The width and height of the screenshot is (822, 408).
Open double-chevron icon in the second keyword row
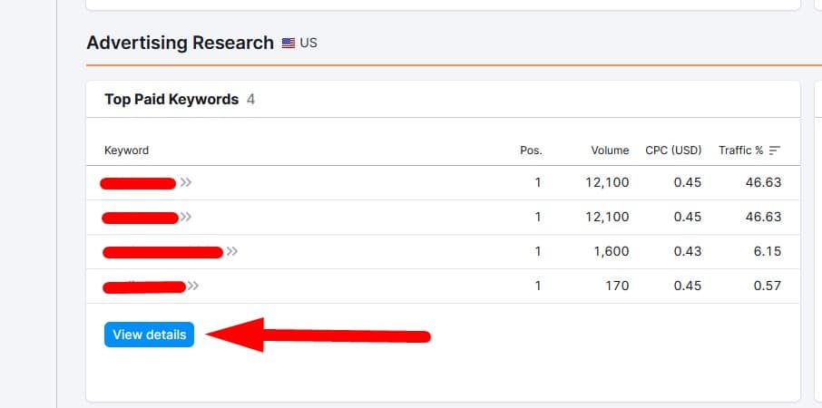pos(186,217)
